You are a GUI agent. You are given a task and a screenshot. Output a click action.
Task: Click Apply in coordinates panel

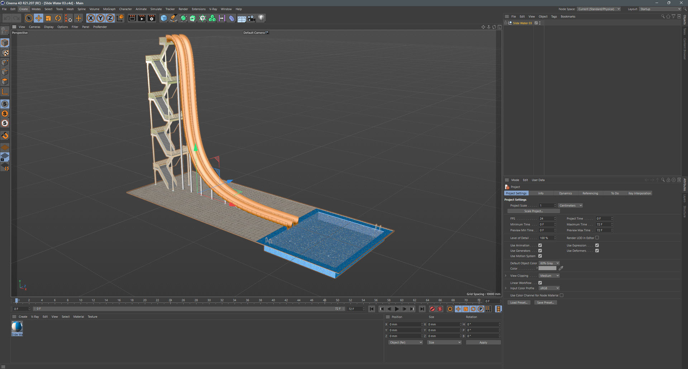483,343
